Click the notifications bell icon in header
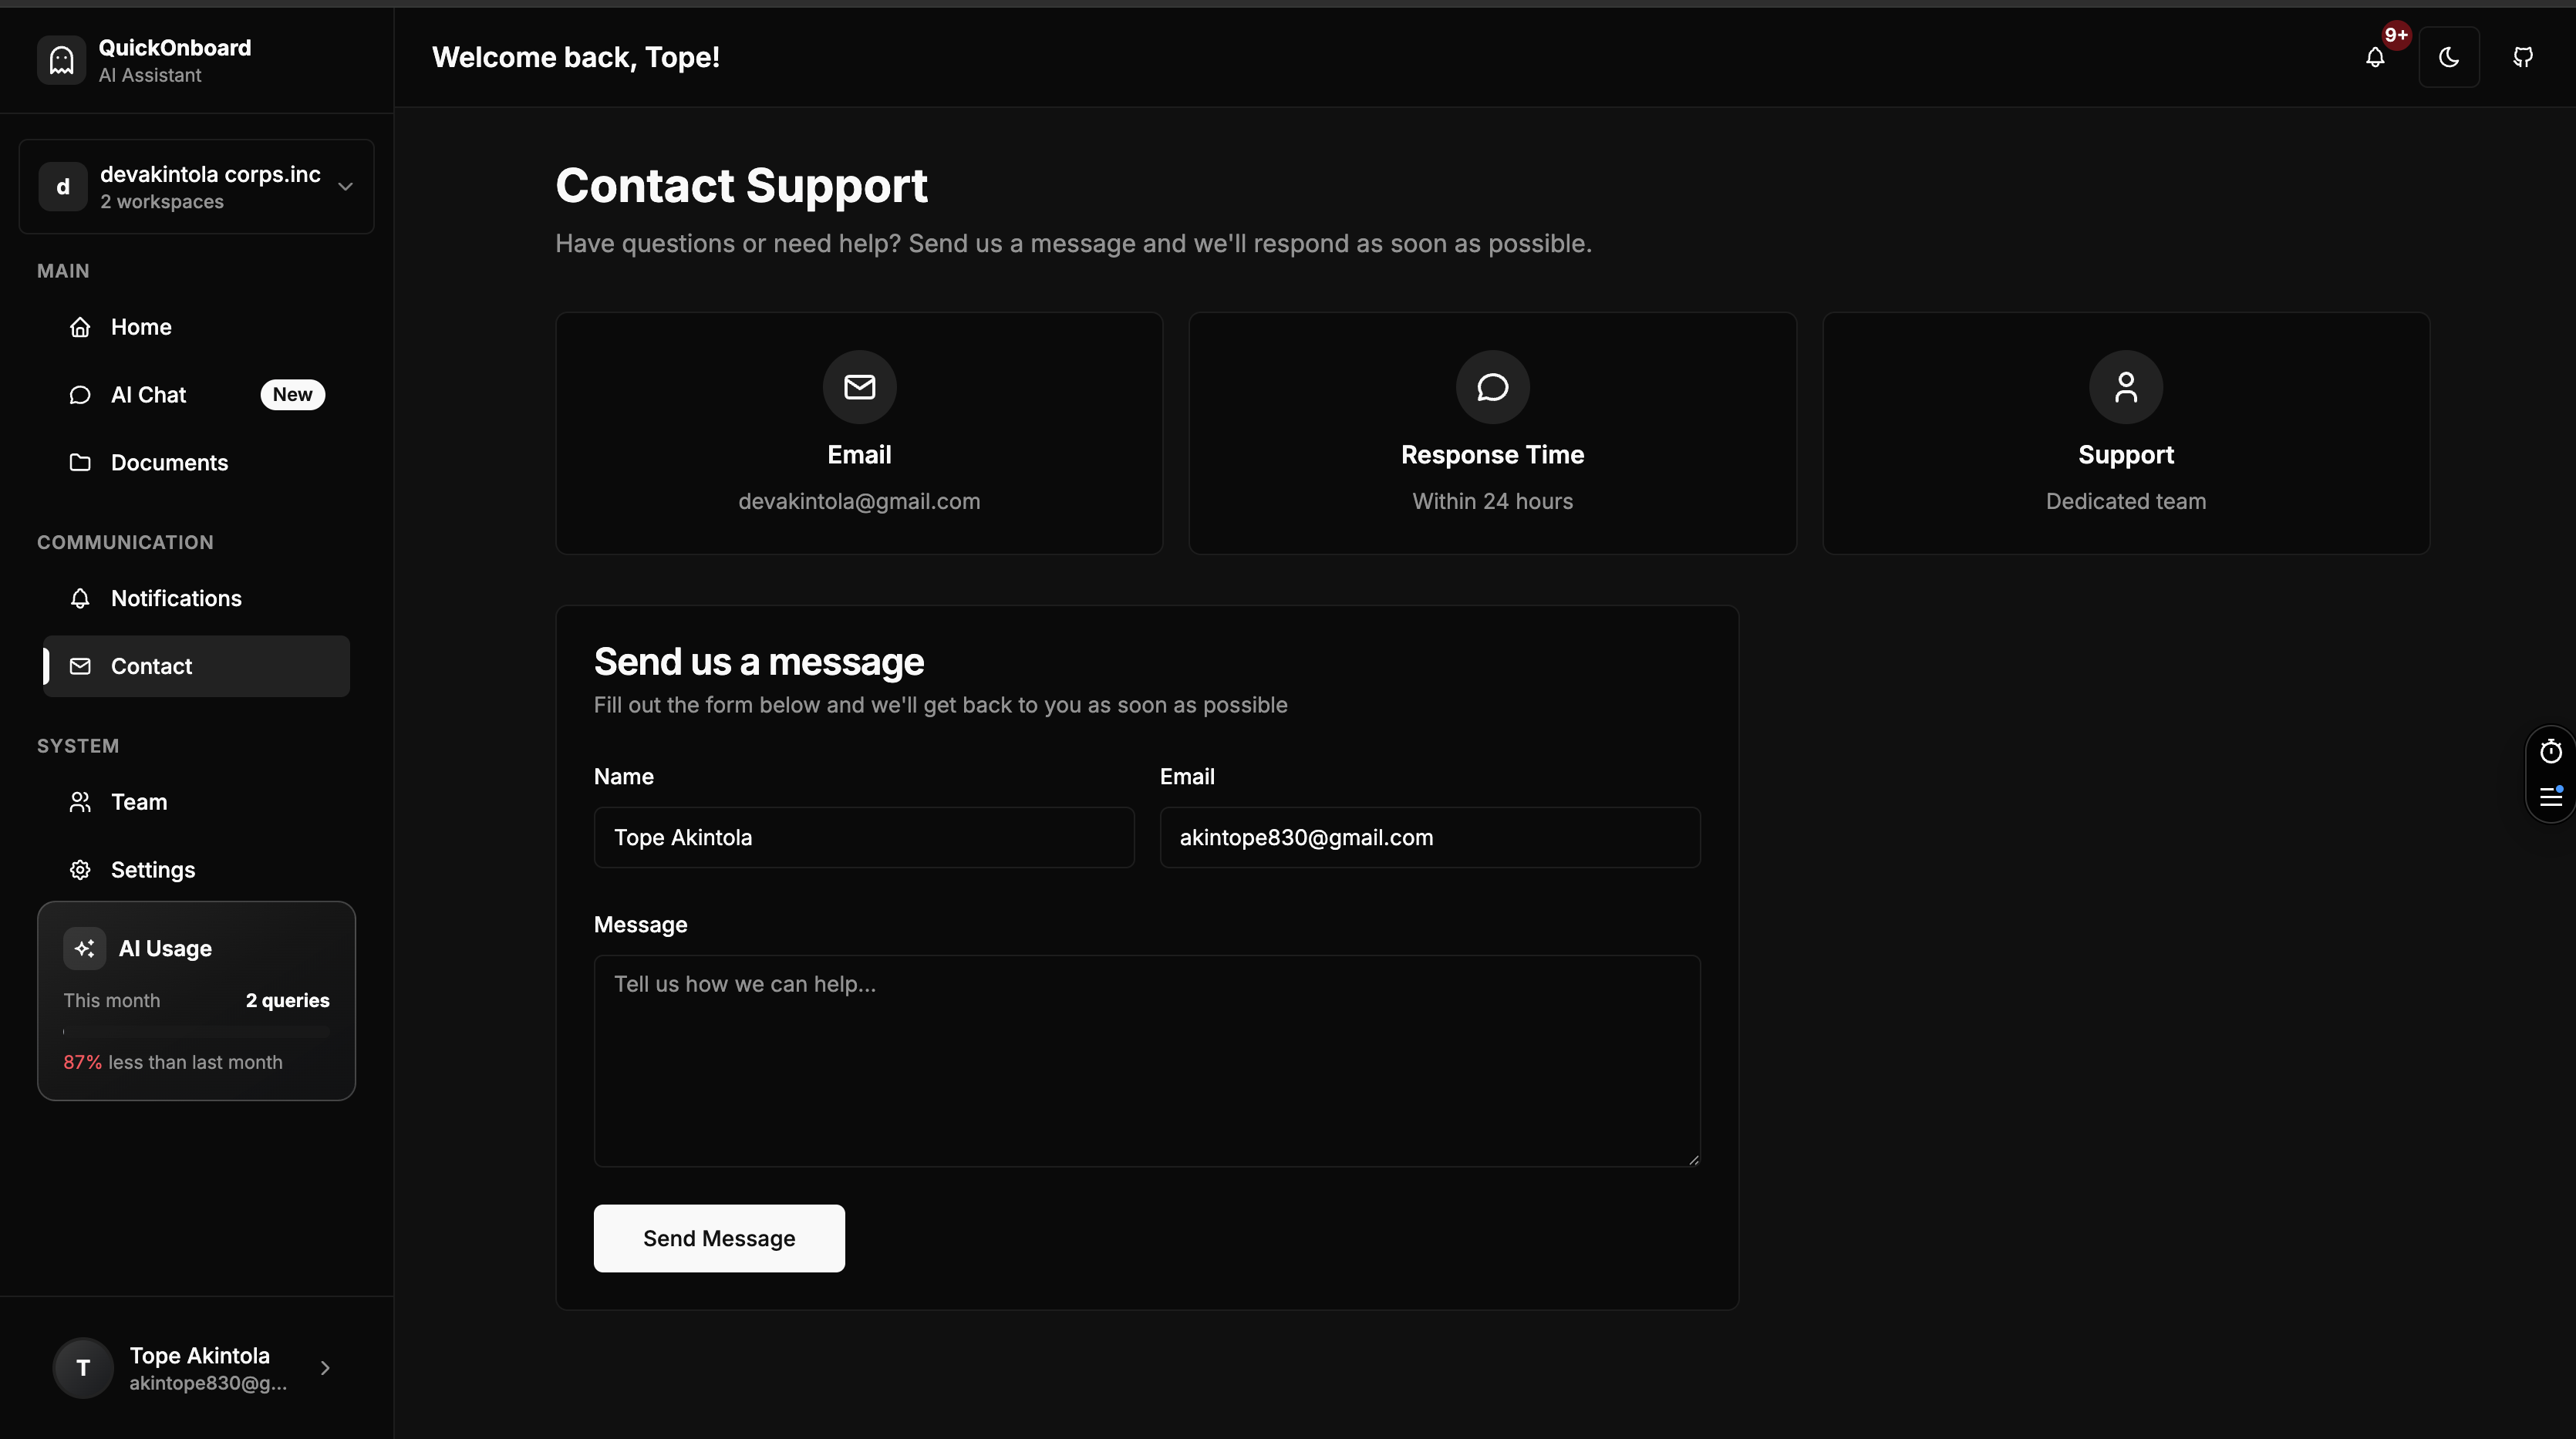 coord(2375,57)
